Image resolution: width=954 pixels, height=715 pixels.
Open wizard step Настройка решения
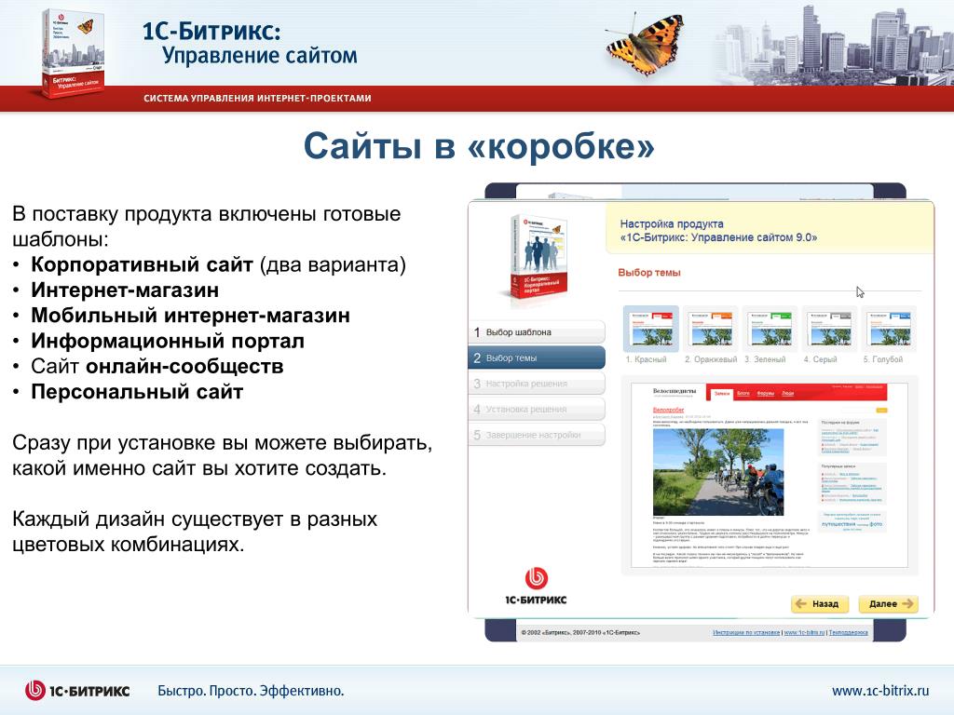(537, 383)
